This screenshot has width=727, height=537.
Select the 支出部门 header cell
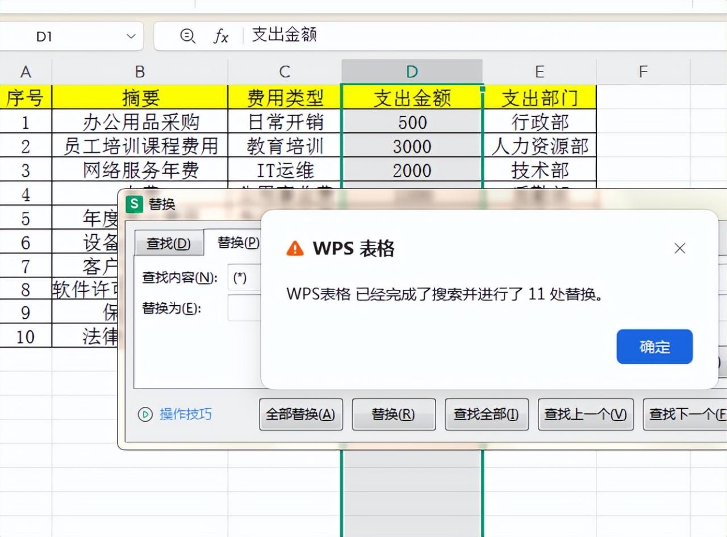(539, 97)
